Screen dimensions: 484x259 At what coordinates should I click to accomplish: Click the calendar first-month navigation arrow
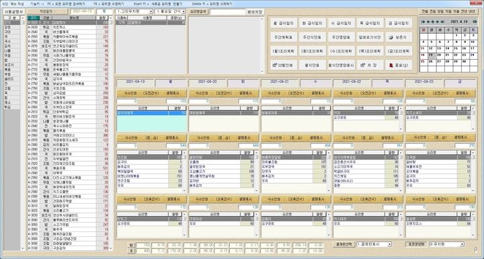[423, 22]
